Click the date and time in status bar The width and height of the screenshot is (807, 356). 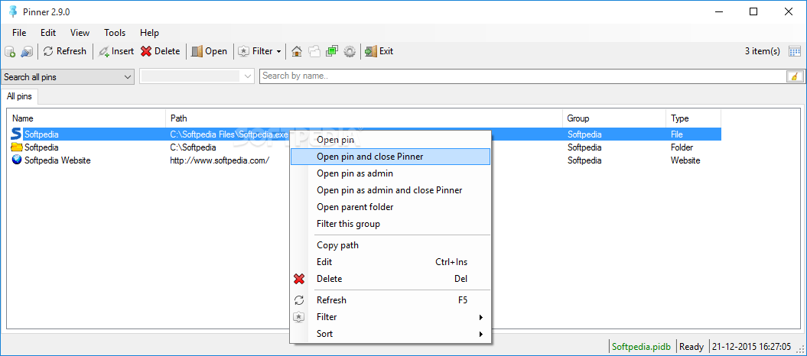[x=752, y=347]
